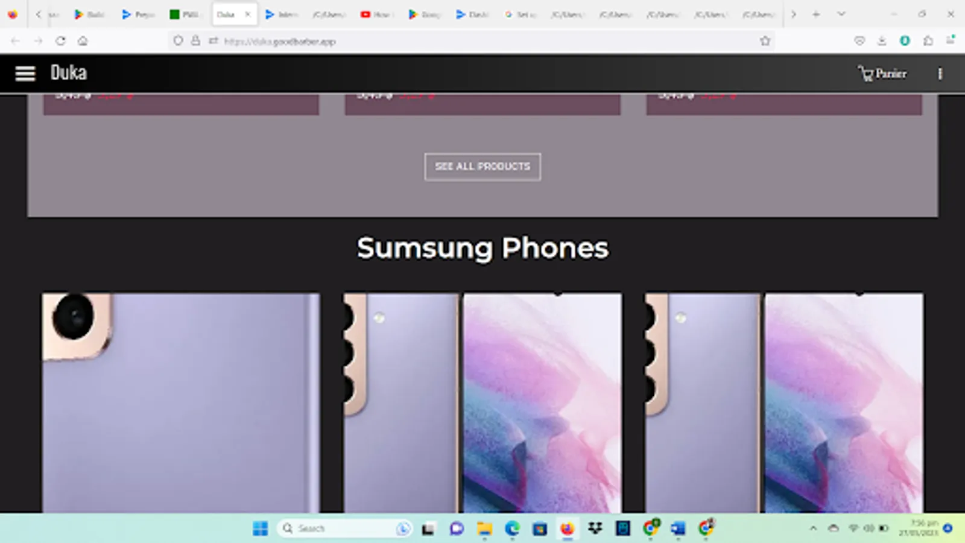The height and width of the screenshot is (543, 965).
Task: Open Dropbox from the taskbar
Action: coord(595,529)
